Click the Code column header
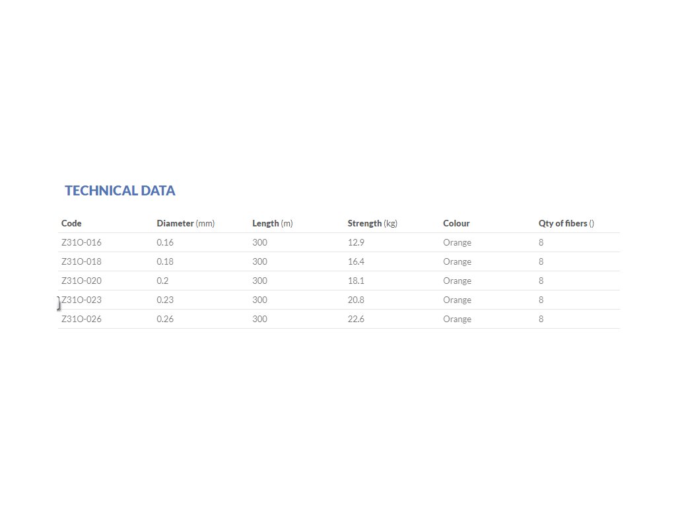Image resolution: width=676 pixels, height=507 pixels. (x=71, y=223)
